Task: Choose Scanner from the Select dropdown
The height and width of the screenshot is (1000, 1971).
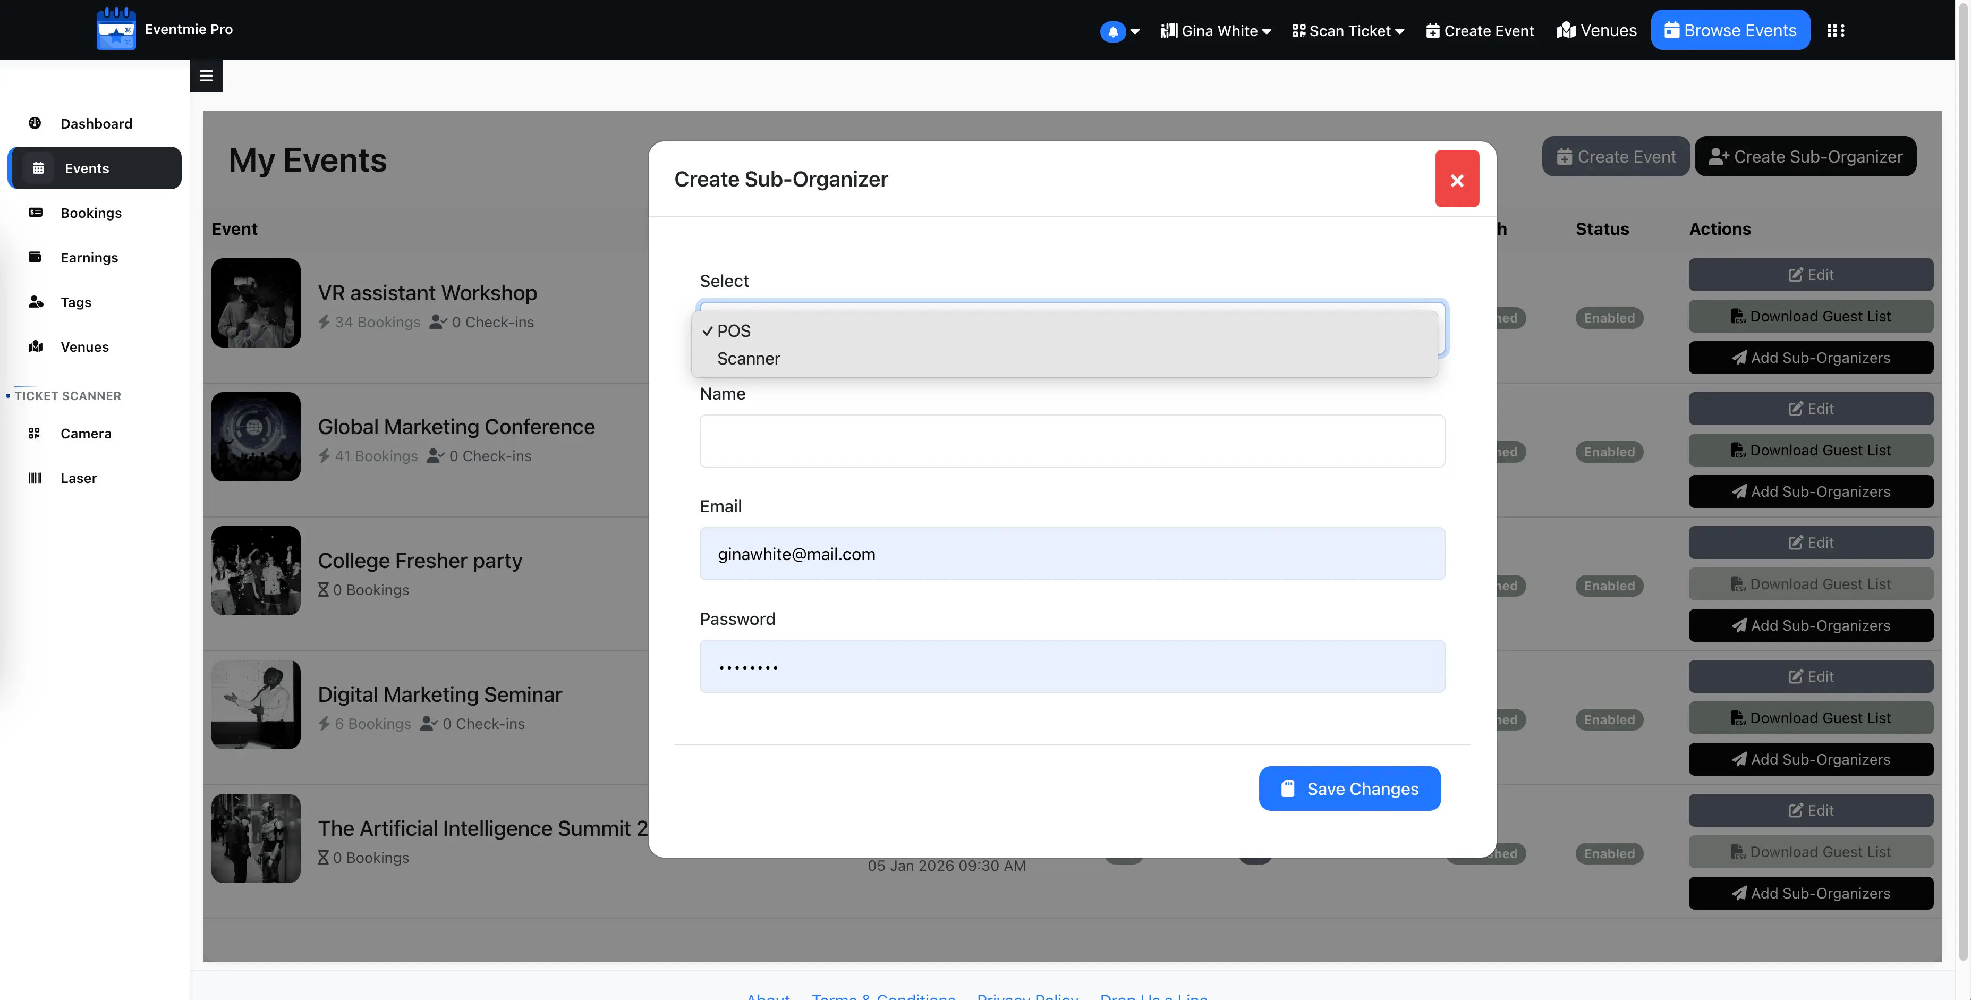Action: click(x=749, y=359)
